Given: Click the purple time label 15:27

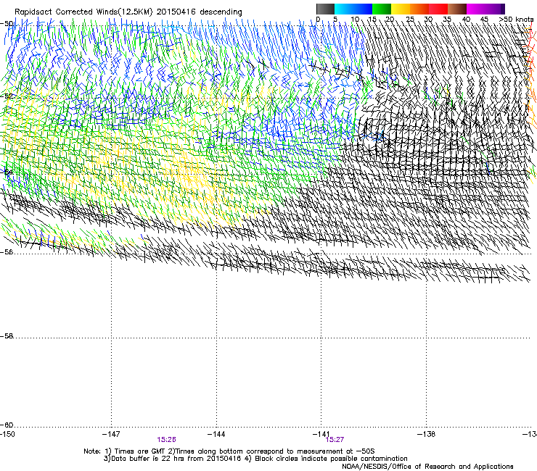Looking at the screenshot, I should click(x=335, y=440).
